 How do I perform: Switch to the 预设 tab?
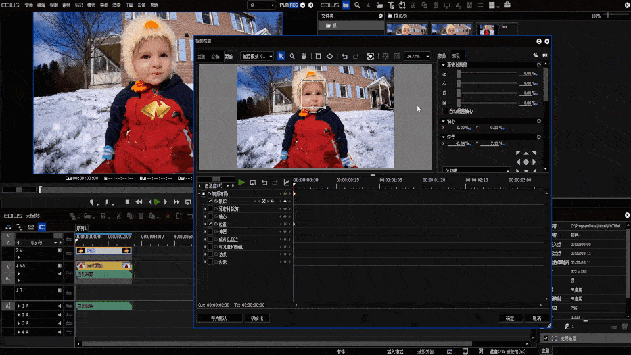pyautogui.click(x=456, y=56)
